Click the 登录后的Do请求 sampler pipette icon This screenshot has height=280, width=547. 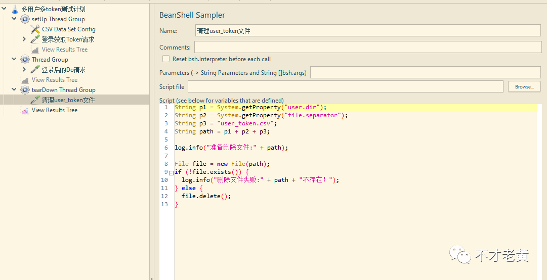coord(35,70)
